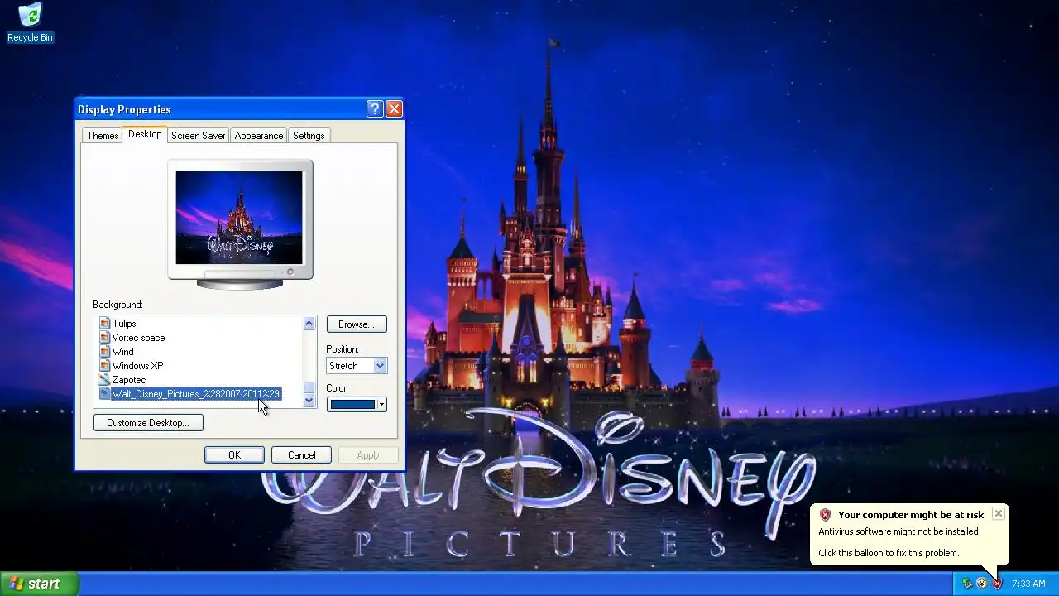This screenshot has height=596, width=1059.
Task: Select Walt_Disney_Pictures background entry
Action: pyautogui.click(x=196, y=394)
